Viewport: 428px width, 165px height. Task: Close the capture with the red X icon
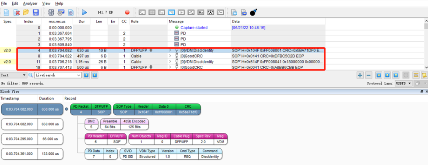[16, 12]
